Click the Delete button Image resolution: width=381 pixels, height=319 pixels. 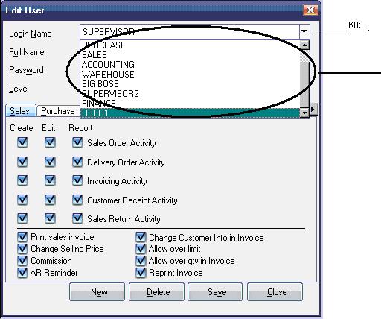tap(156, 292)
